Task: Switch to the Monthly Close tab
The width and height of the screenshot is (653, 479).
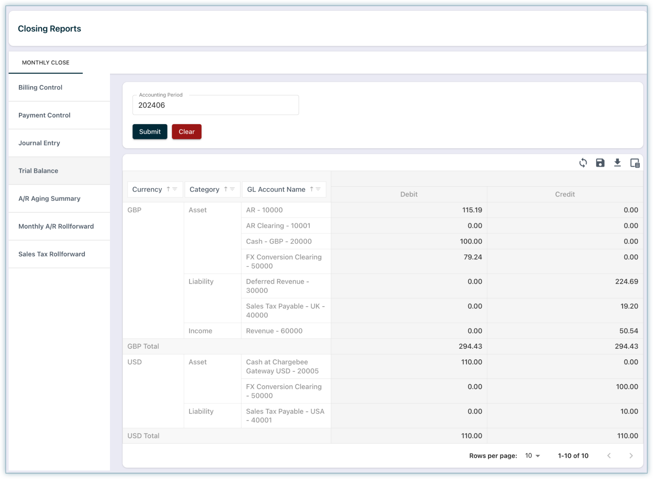Action: 46,63
